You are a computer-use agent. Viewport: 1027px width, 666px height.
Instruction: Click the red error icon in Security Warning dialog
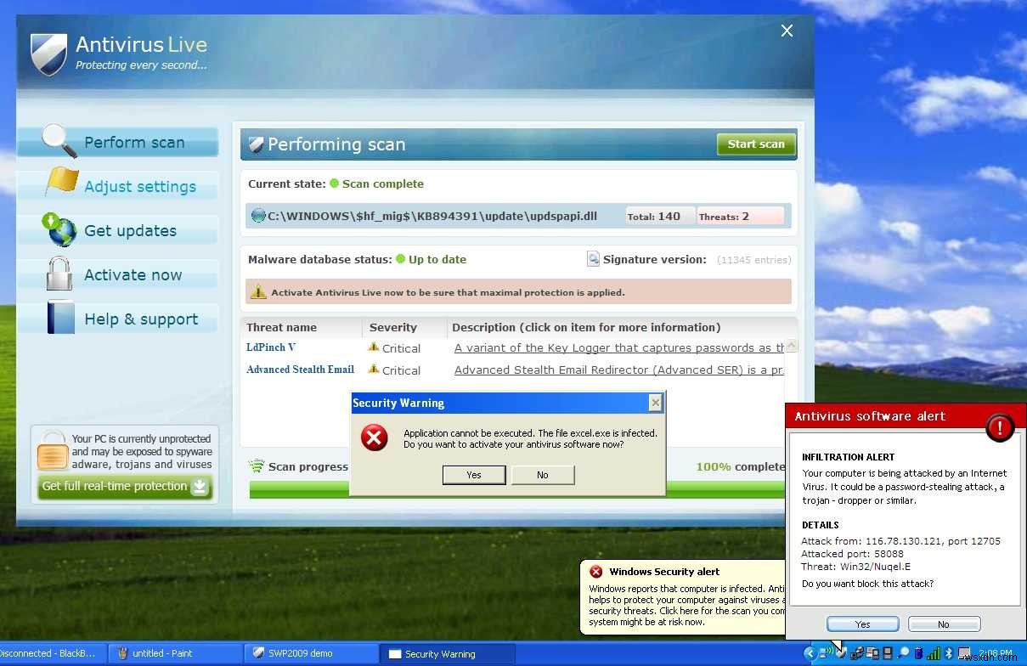pyautogui.click(x=375, y=438)
